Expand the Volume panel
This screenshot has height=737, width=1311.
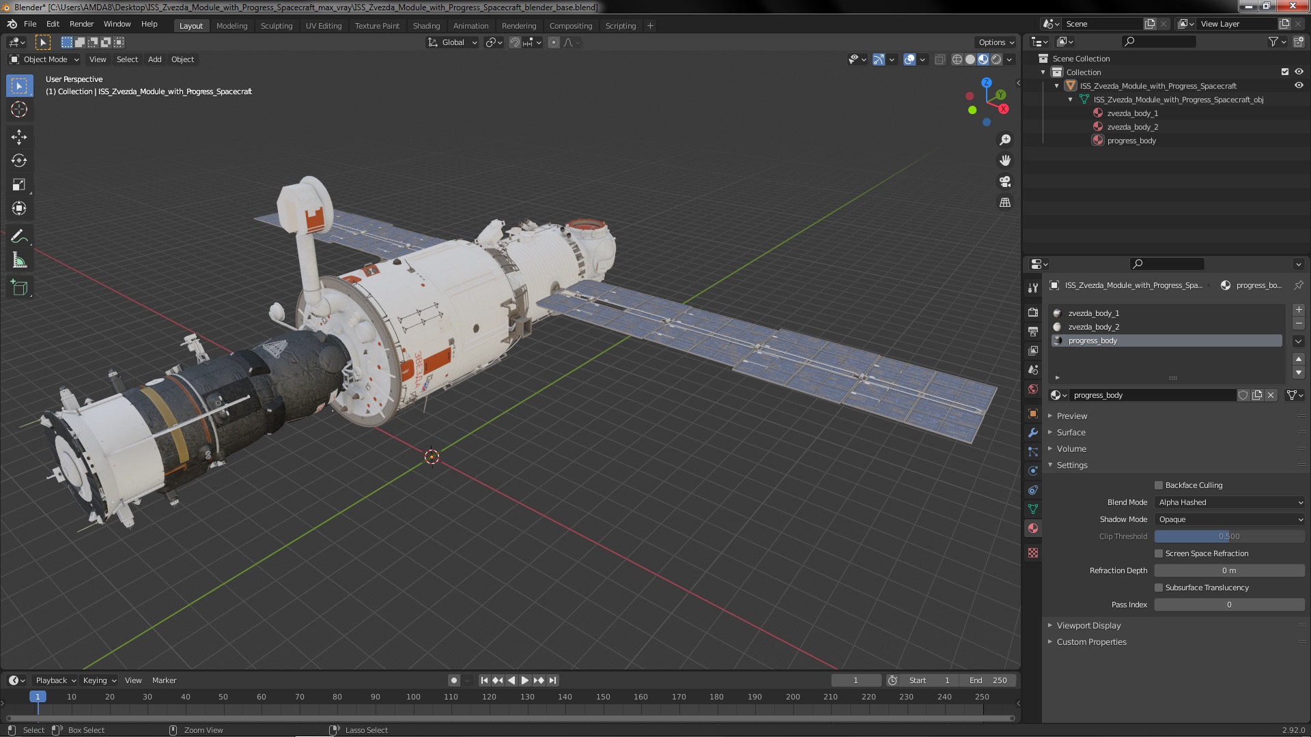1071,449
